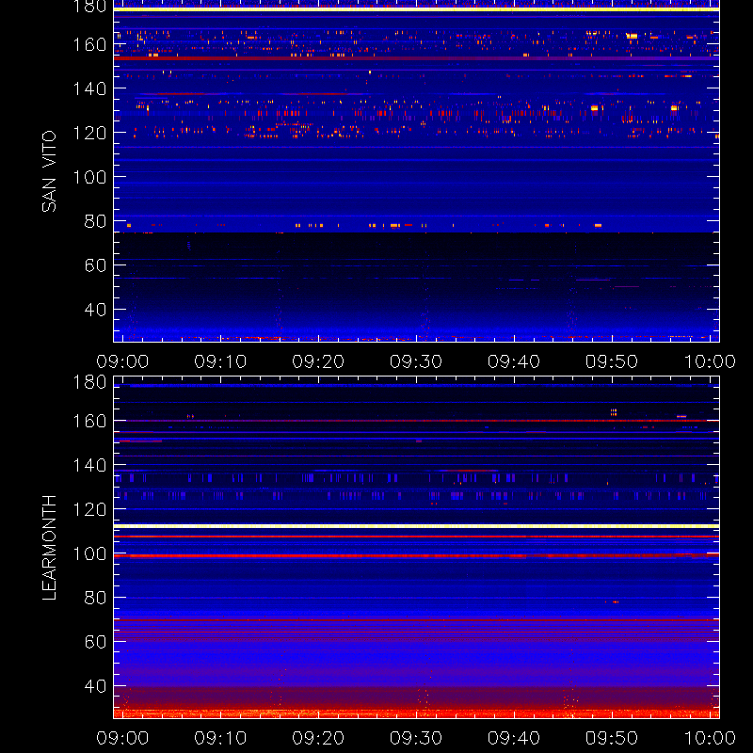Select the 160 label on San Vito axis
The height and width of the screenshot is (753, 753).
click(89, 44)
